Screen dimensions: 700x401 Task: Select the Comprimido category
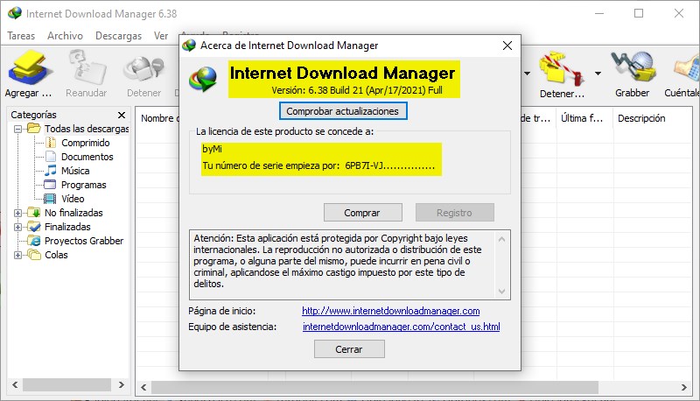pyautogui.click(x=85, y=143)
